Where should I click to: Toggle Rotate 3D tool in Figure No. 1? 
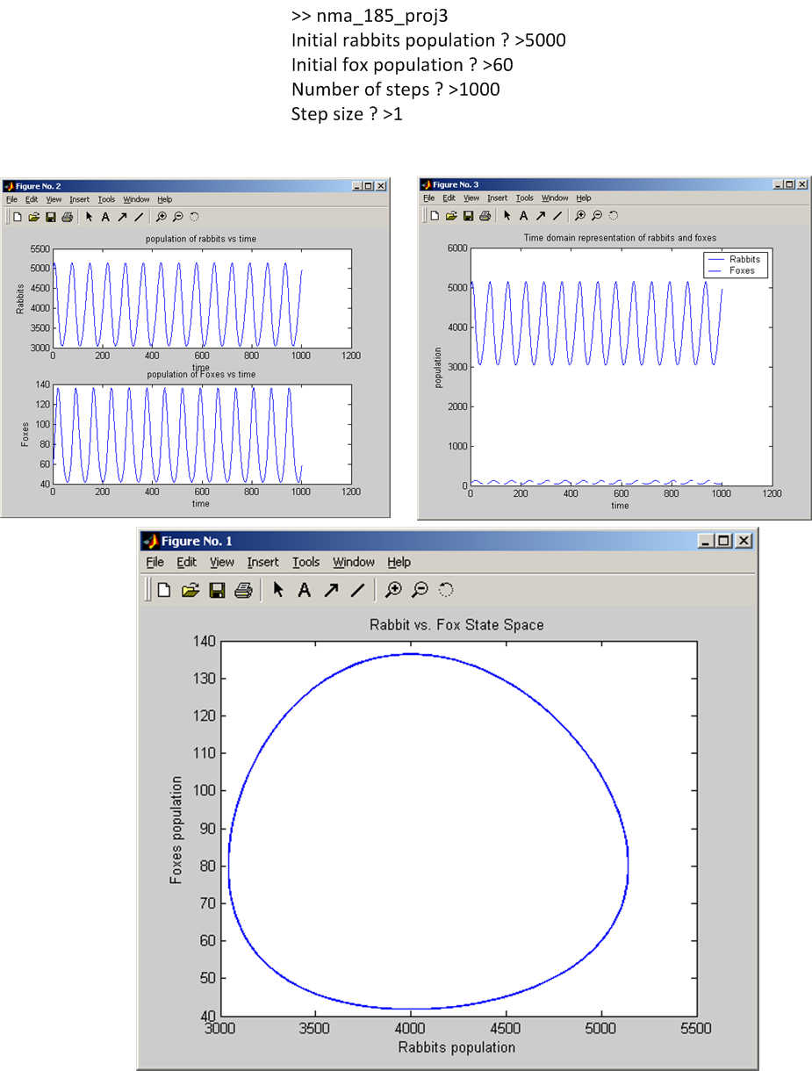446,590
